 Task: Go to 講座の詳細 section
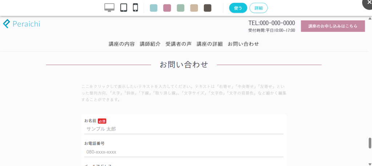click(210, 44)
